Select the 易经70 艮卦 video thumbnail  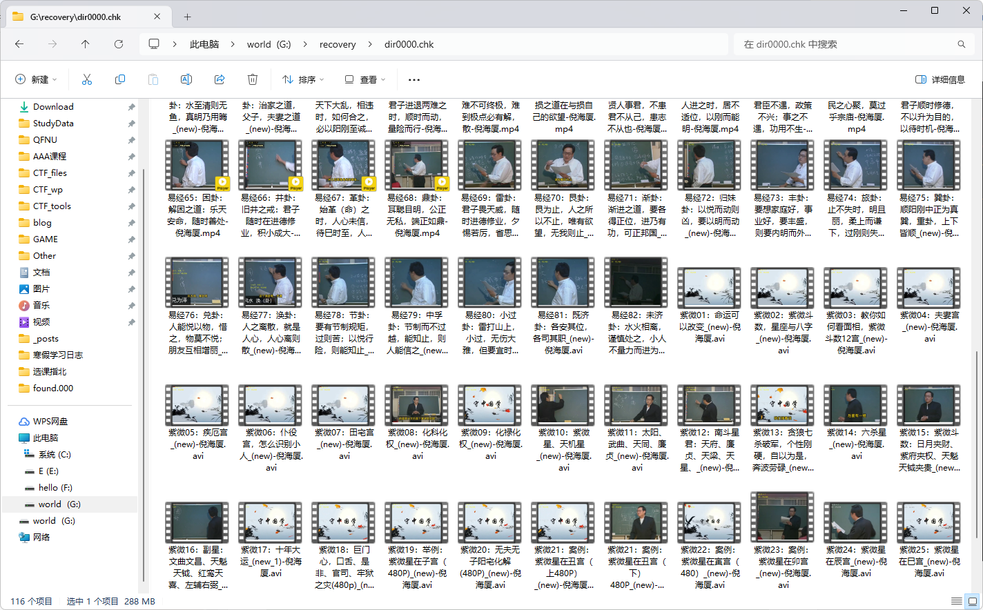pyautogui.click(x=563, y=166)
